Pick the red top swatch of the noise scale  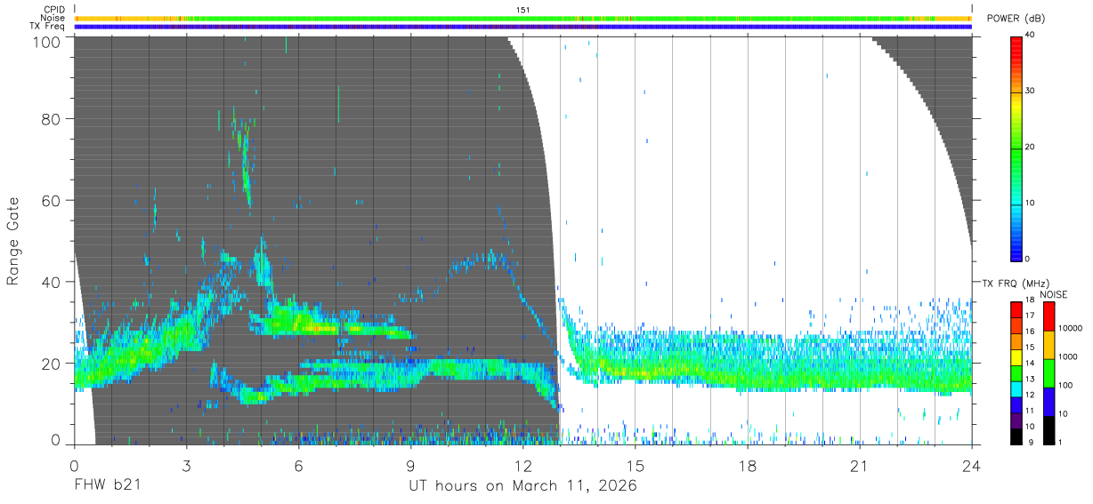(1048, 316)
